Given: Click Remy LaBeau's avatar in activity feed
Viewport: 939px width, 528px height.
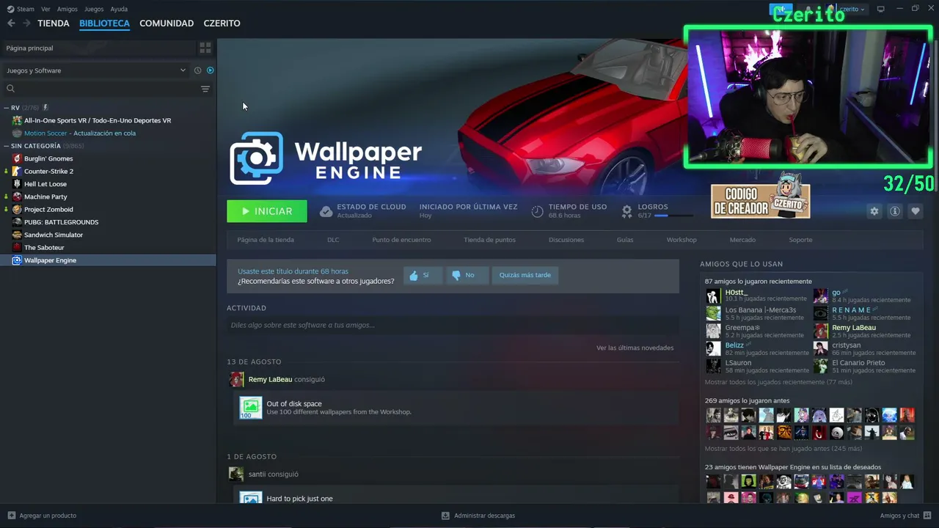Looking at the screenshot, I should click(x=236, y=379).
